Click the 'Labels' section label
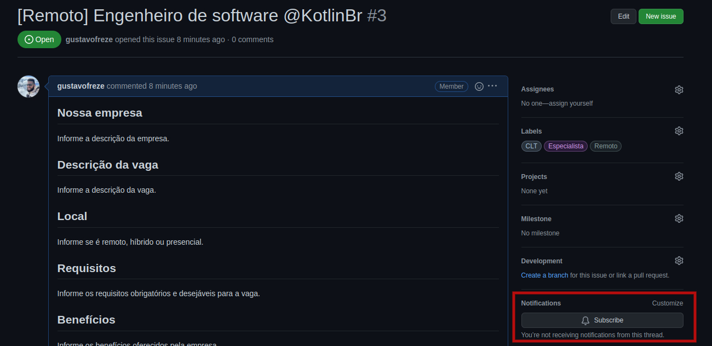 [x=531, y=131]
